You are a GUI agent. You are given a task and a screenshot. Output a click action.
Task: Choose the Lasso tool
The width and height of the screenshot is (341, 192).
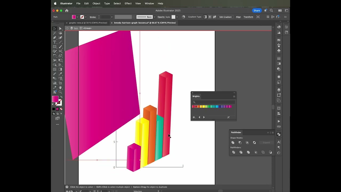(x=60, y=33)
